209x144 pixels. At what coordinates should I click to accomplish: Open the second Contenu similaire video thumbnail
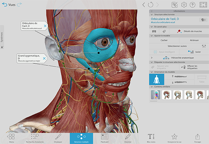coord(167,95)
